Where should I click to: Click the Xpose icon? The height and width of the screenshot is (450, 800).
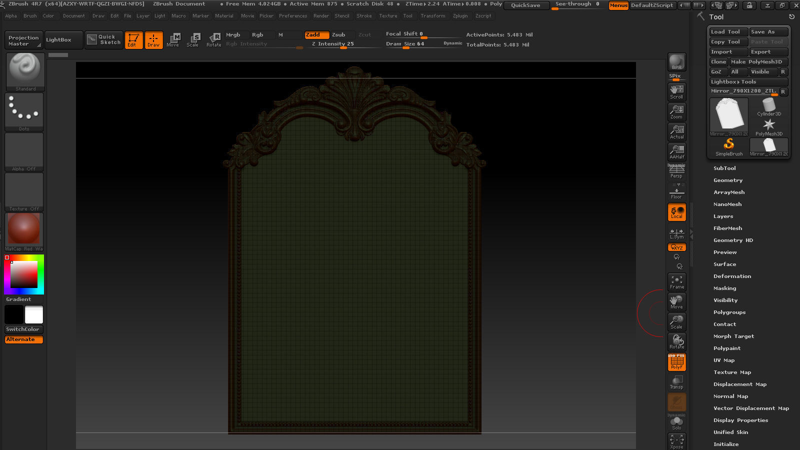pyautogui.click(x=676, y=441)
